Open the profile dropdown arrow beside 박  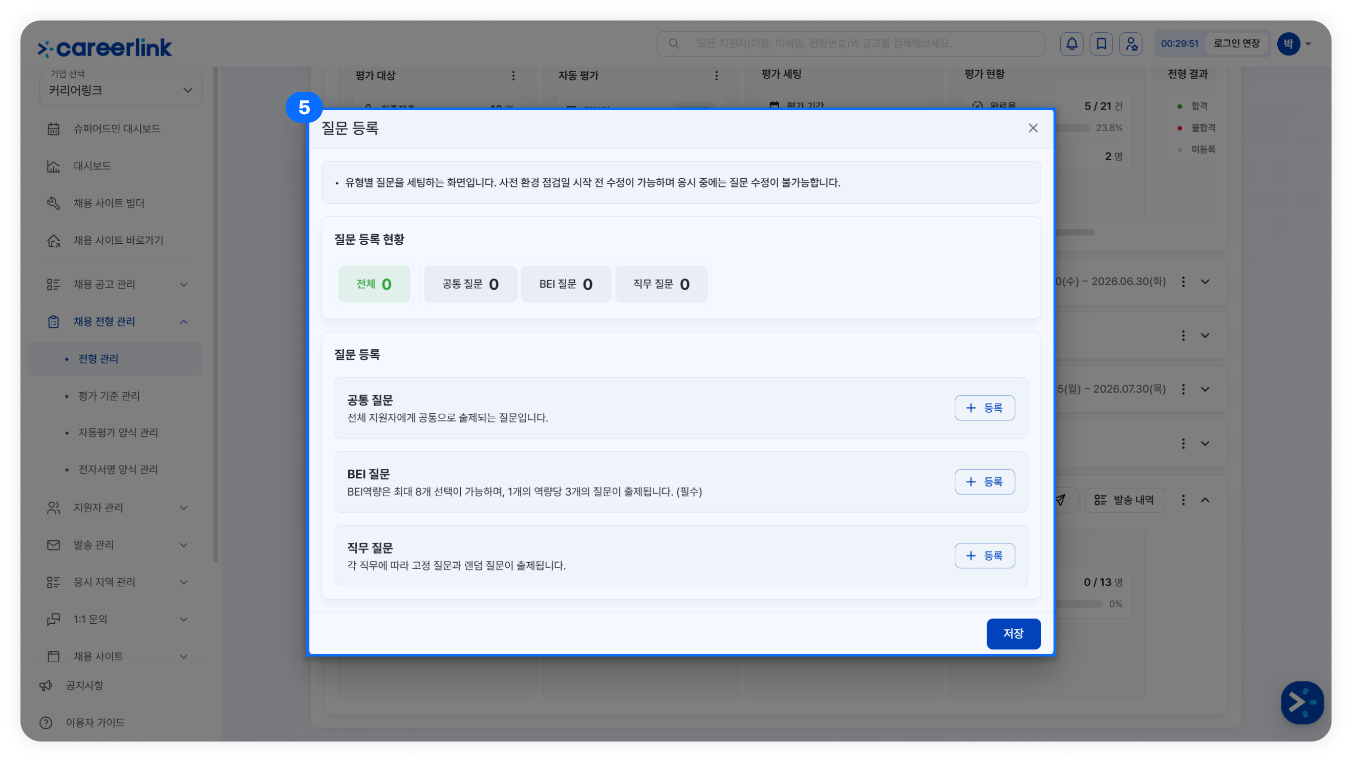[1308, 44]
